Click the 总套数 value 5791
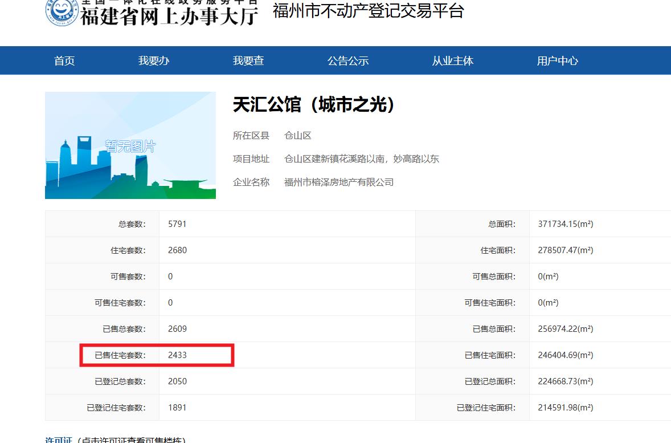The height and width of the screenshot is (443, 671). tap(177, 224)
